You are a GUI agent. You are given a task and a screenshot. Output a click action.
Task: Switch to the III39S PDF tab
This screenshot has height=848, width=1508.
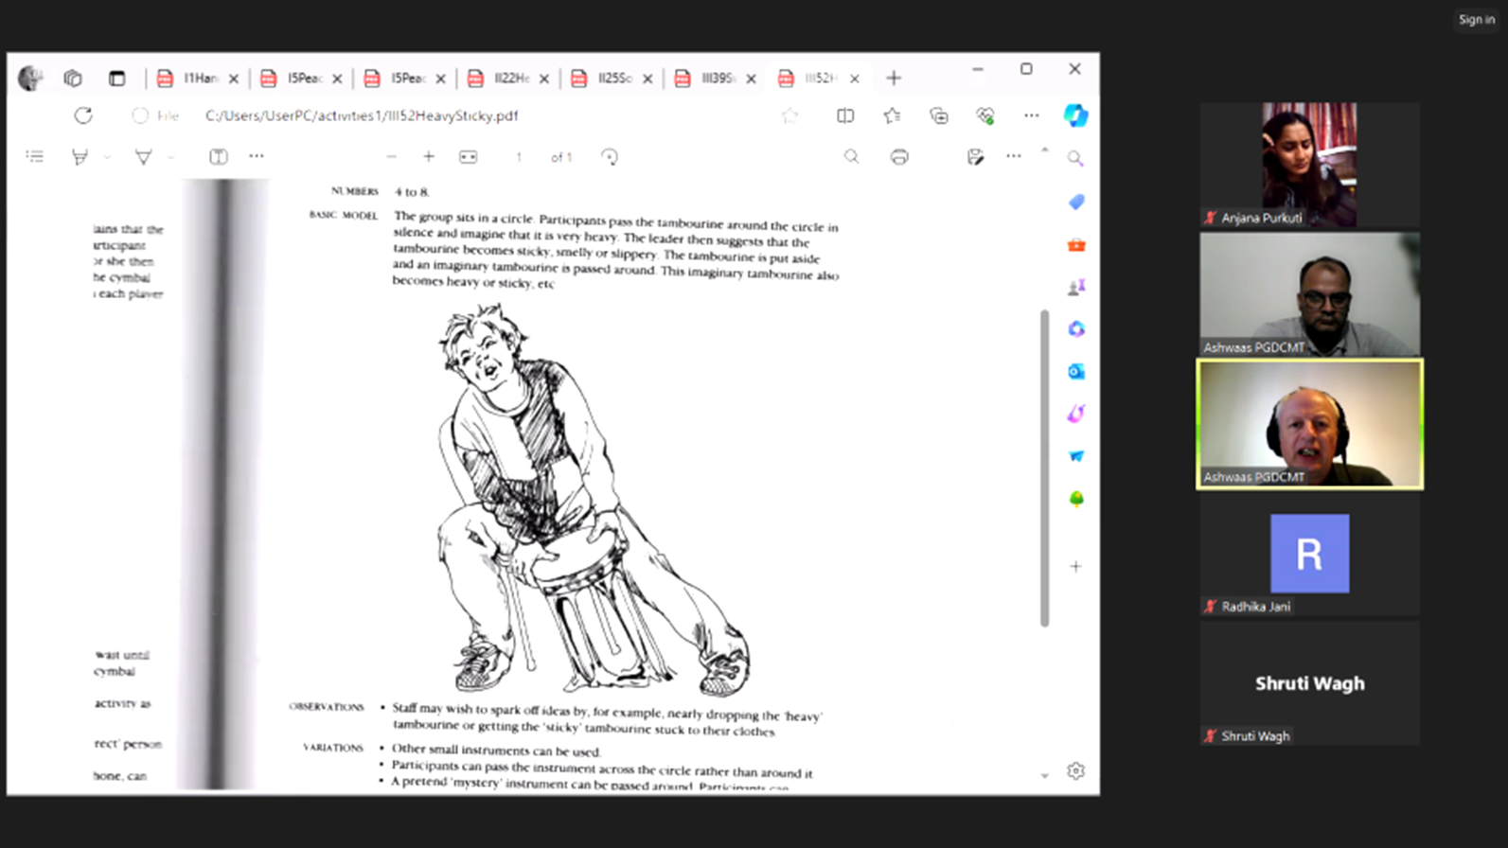click(x=717, y=79)
